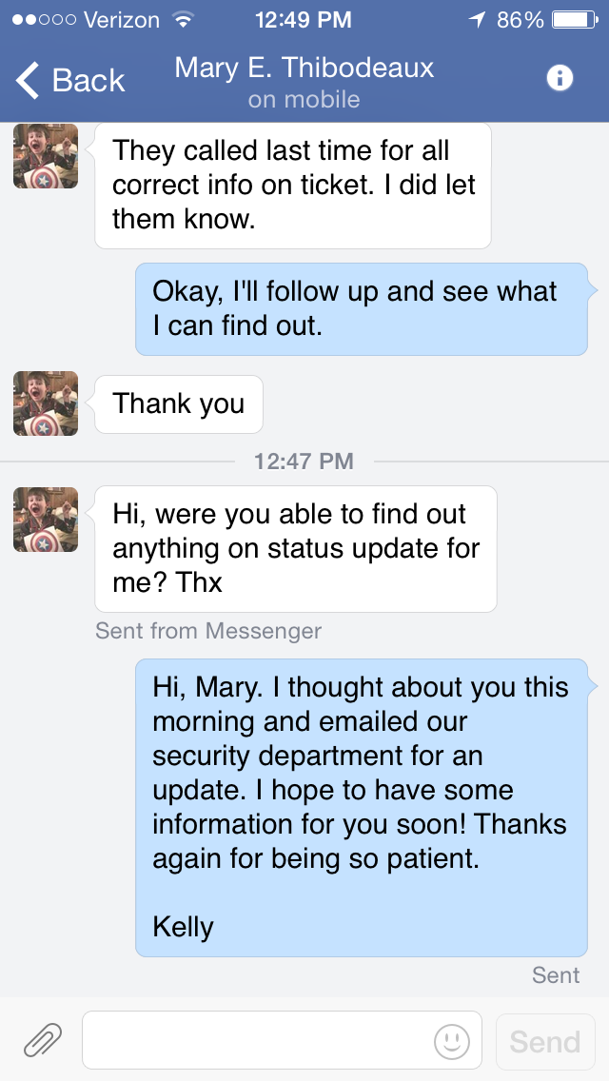Tap avatar beside "They called last time" message

coord(46,156)
